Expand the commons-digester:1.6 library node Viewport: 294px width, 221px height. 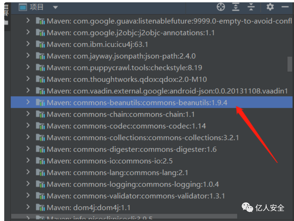pyautogui.click(x=28, y=148)
